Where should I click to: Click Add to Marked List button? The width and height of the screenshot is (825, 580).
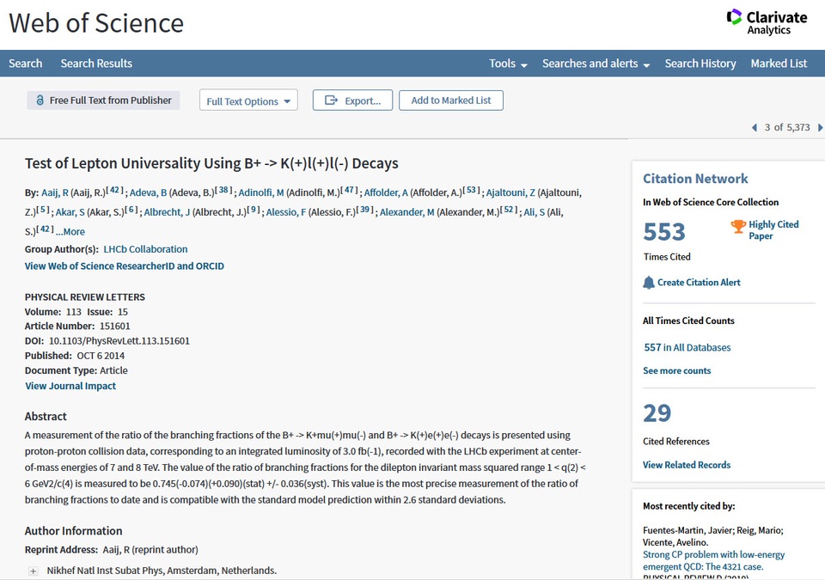[x=451, y=101]
